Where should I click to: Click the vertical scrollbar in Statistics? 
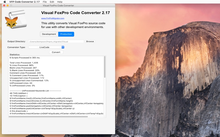pyautogui.click(x=105, y=67)
